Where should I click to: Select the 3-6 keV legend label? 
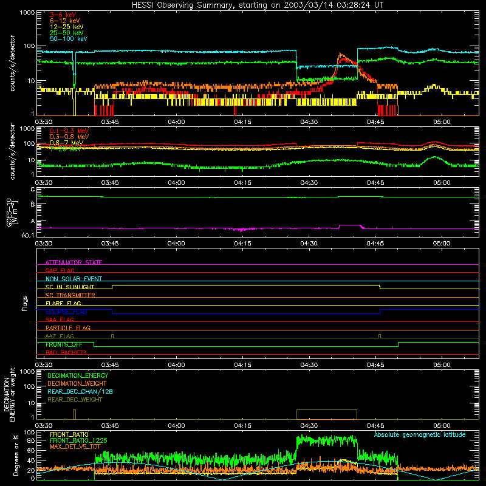63,15
